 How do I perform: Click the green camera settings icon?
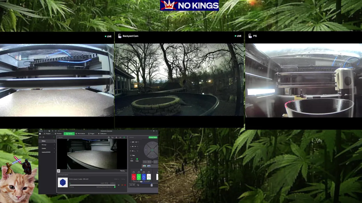tap(124, 137)
